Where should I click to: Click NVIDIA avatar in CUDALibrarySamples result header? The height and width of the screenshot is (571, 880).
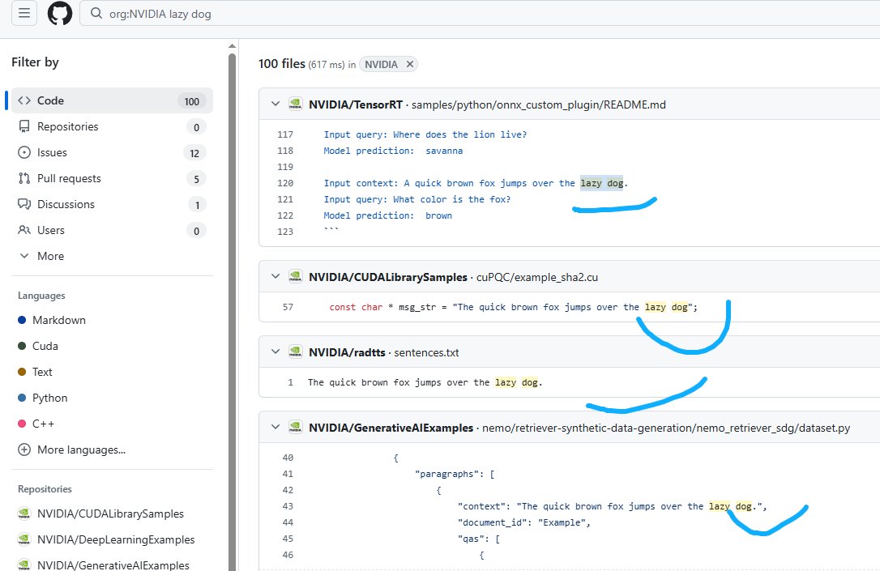[295, 276]
